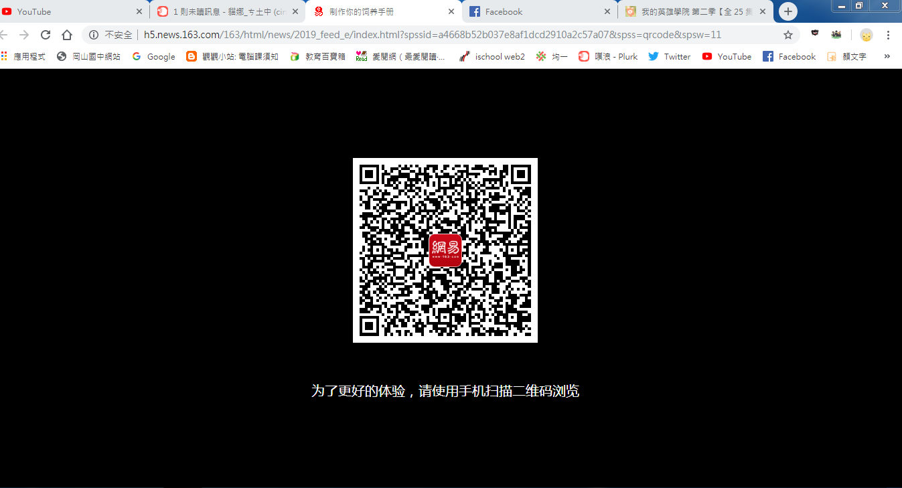Expand the hidden bookmarks chevron
The width and height of the screenshot is (902, 488).
pyautogui.click(x=887, y=56)
